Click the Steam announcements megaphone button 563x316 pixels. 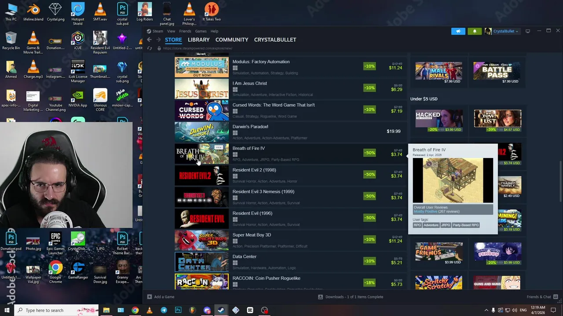[x=458, y=31]
